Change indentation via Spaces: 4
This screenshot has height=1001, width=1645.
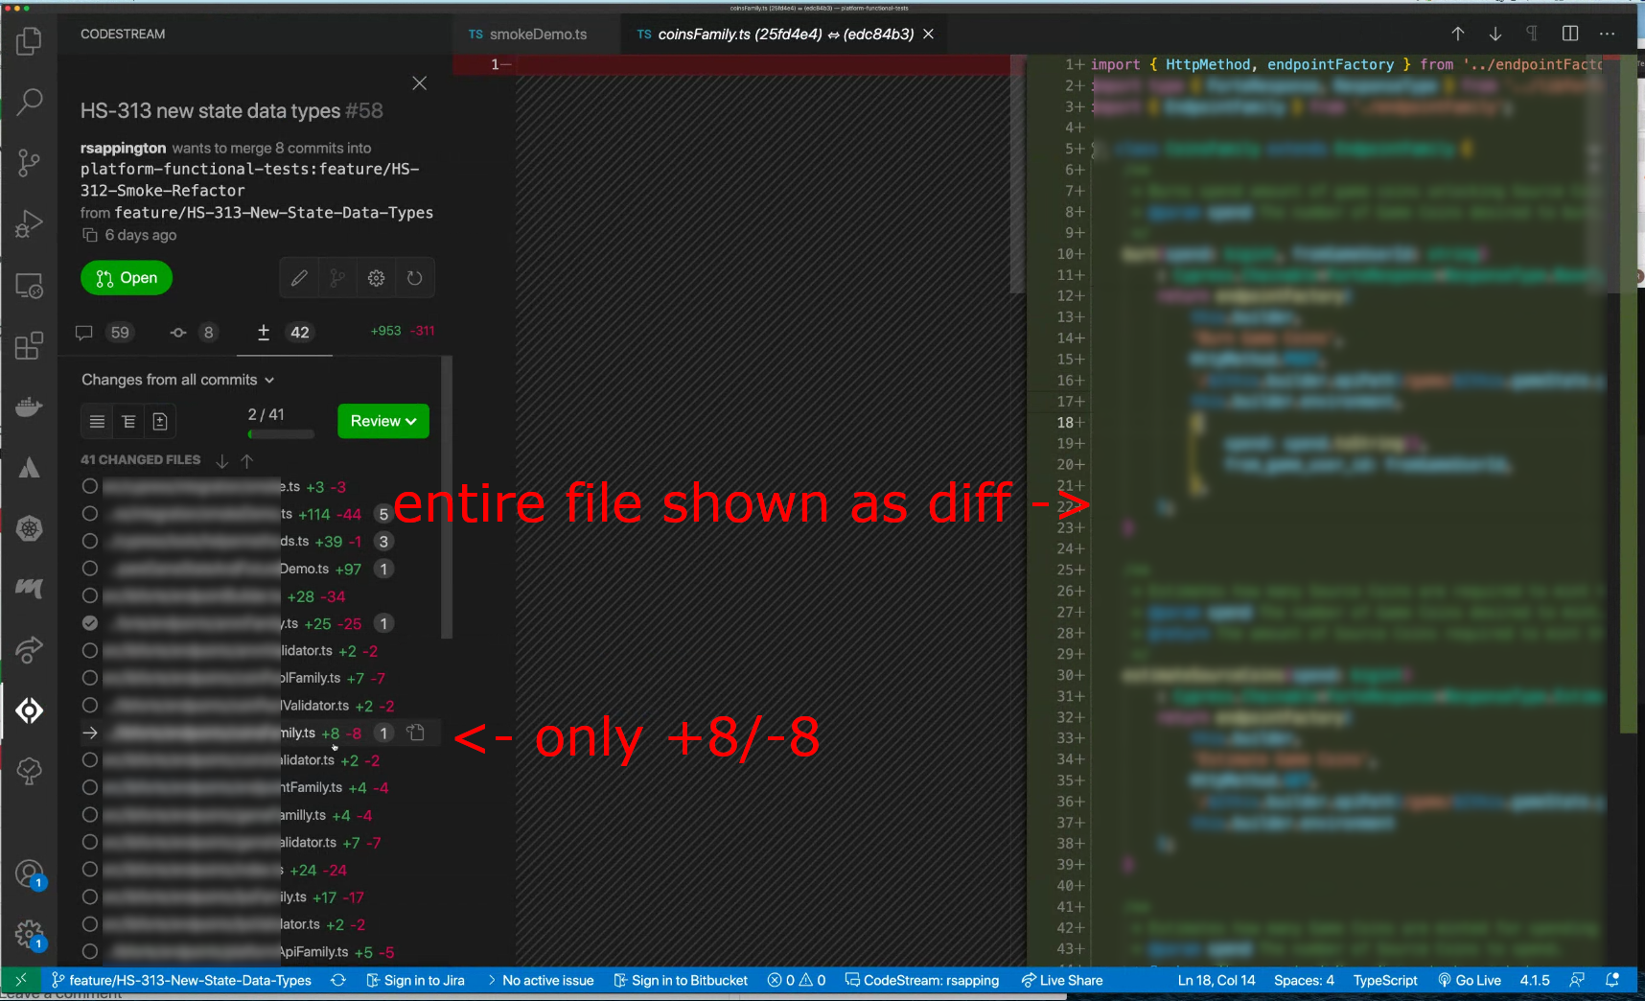click(x=1304, y=980)
